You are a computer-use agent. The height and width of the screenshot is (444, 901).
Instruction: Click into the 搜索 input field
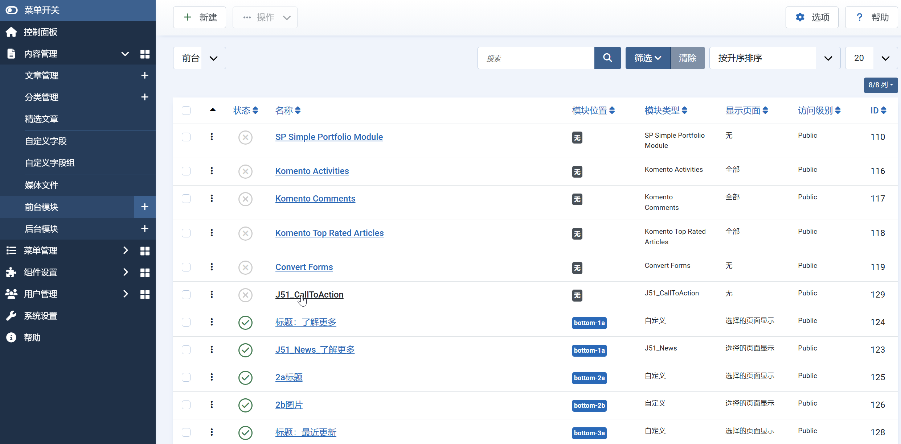point(536,58)
